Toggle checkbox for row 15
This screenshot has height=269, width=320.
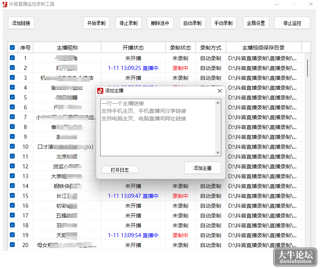12,196
